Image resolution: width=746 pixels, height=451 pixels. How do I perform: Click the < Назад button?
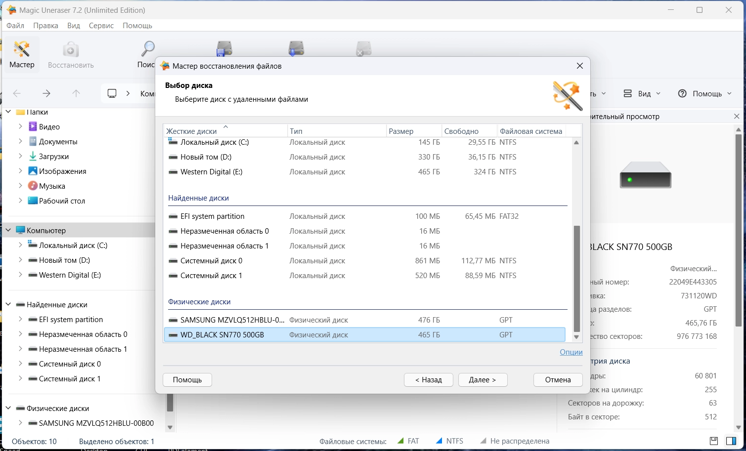tap(429, 380)
